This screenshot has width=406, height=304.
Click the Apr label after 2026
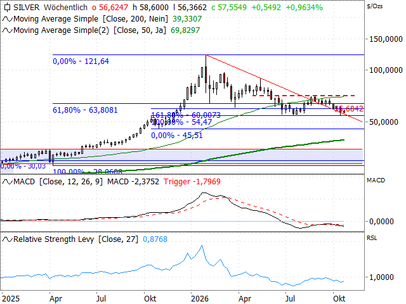(x=245, y=299)
